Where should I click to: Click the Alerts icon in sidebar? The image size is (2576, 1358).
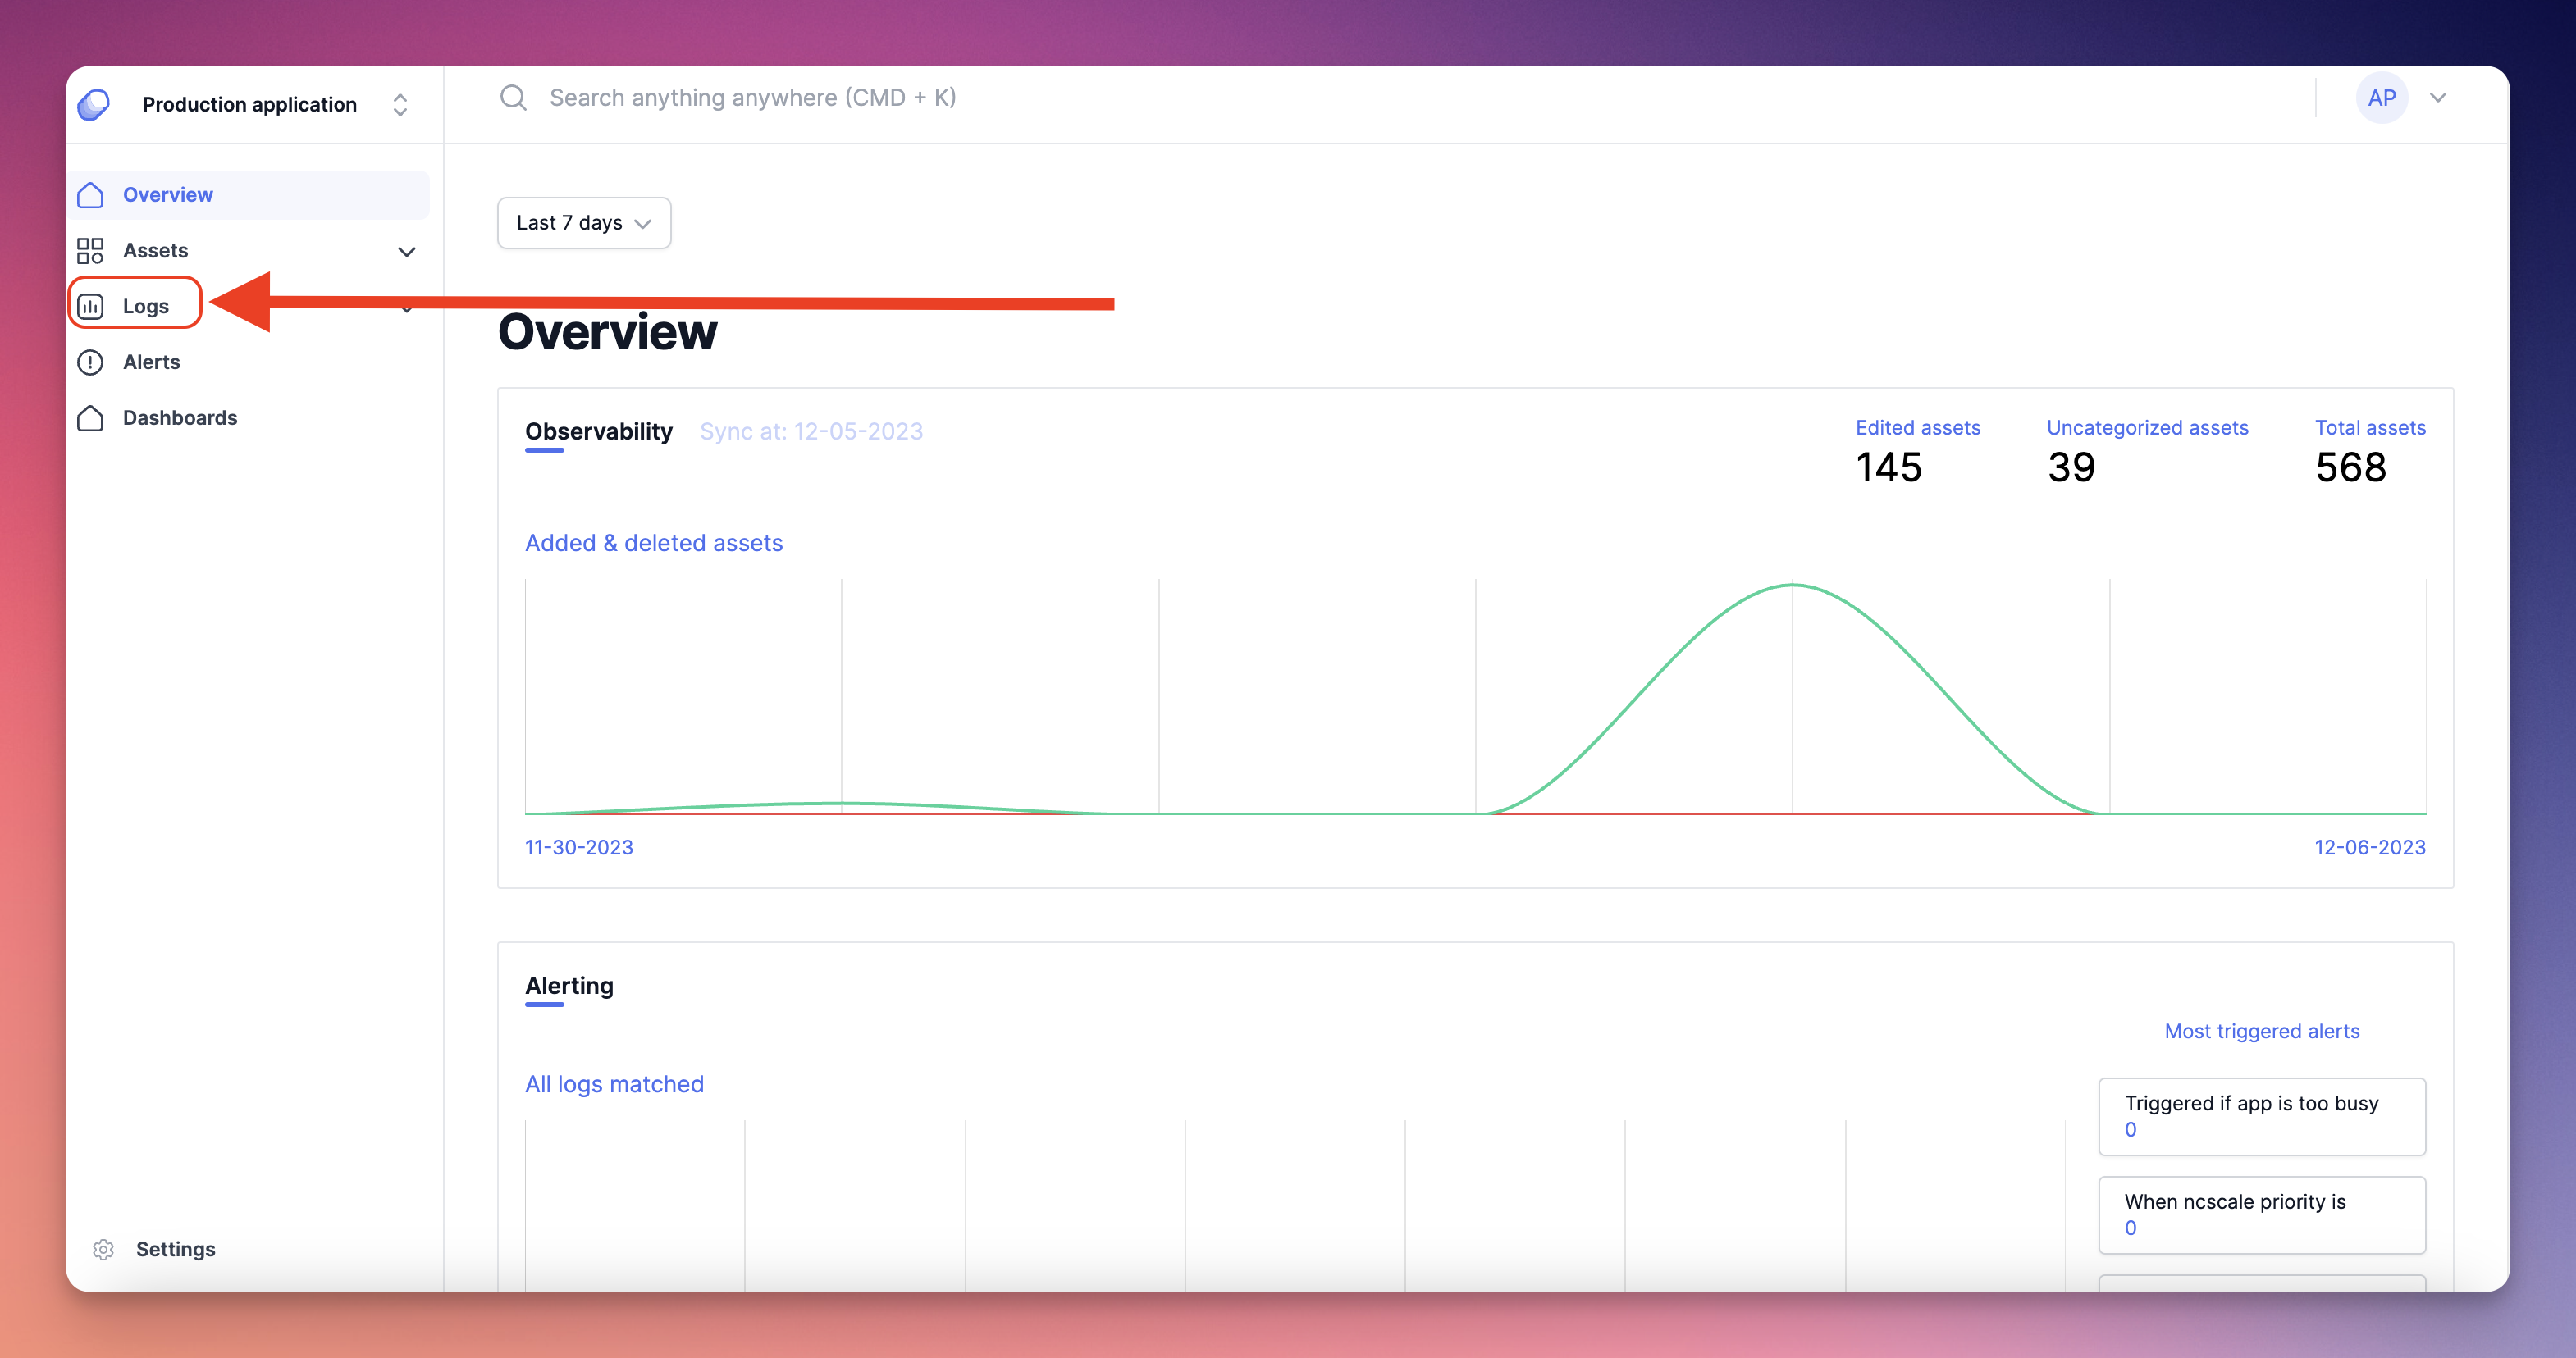(94, 361)
